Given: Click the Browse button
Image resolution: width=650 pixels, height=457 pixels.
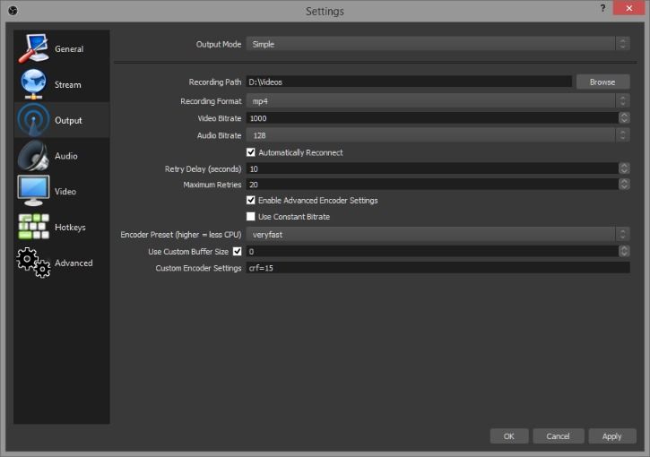Looking at the screenshot, I should [x=602, y=82].
